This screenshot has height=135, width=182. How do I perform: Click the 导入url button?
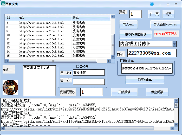[x=128, y=24]
